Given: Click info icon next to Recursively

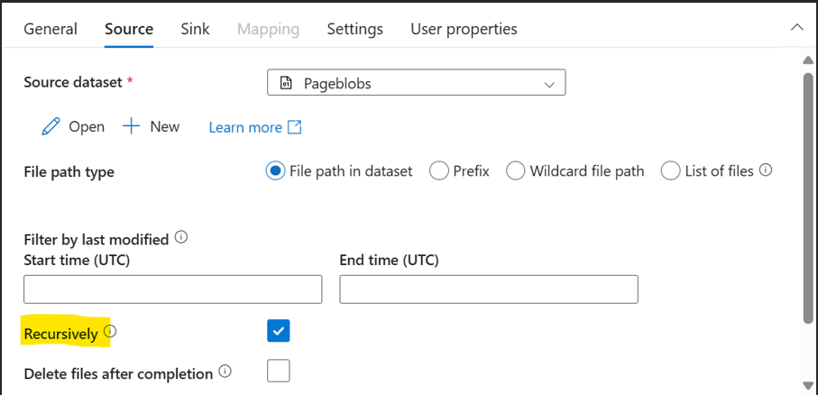Looking at the screenshot, I should point(110,333).
